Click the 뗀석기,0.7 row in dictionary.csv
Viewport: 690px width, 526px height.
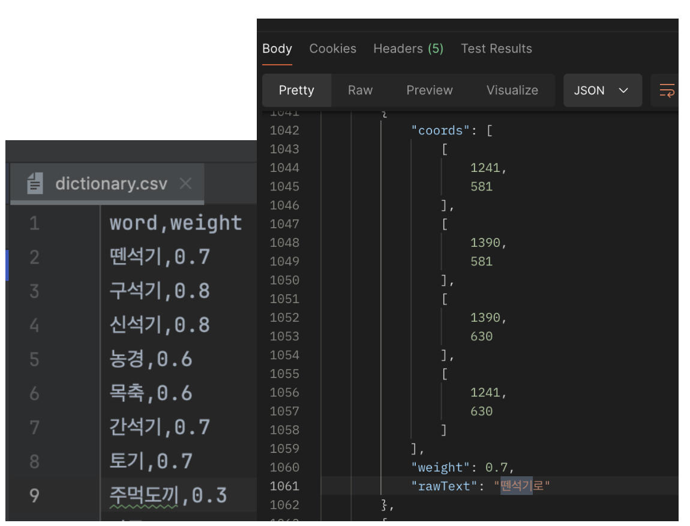159,256
